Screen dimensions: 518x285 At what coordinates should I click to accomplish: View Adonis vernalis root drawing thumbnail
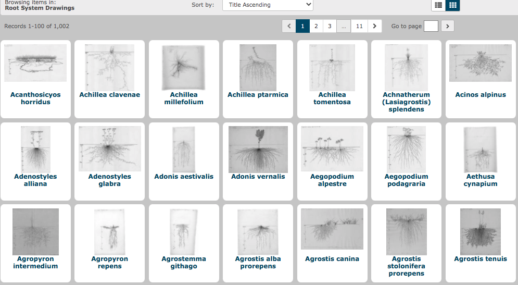[258, 149]
